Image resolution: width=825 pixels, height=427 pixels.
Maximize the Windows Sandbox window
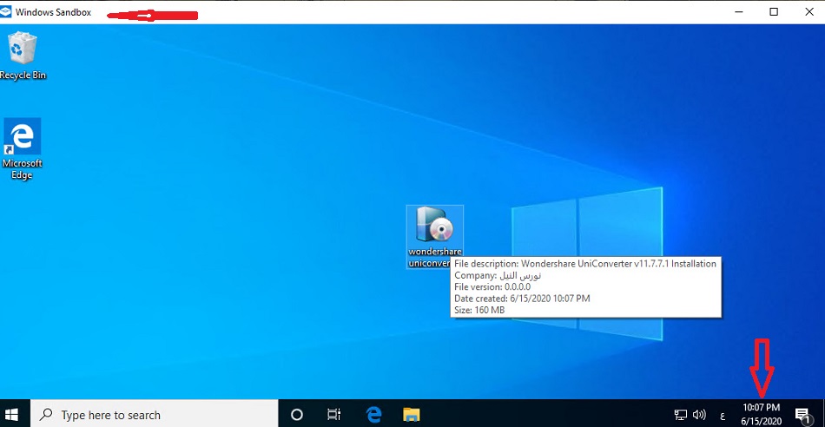click(x=774, y=12)
